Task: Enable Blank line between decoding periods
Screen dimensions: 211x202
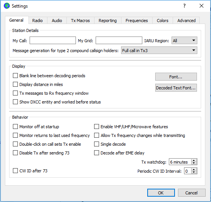Action: click(x=15, y=76)
